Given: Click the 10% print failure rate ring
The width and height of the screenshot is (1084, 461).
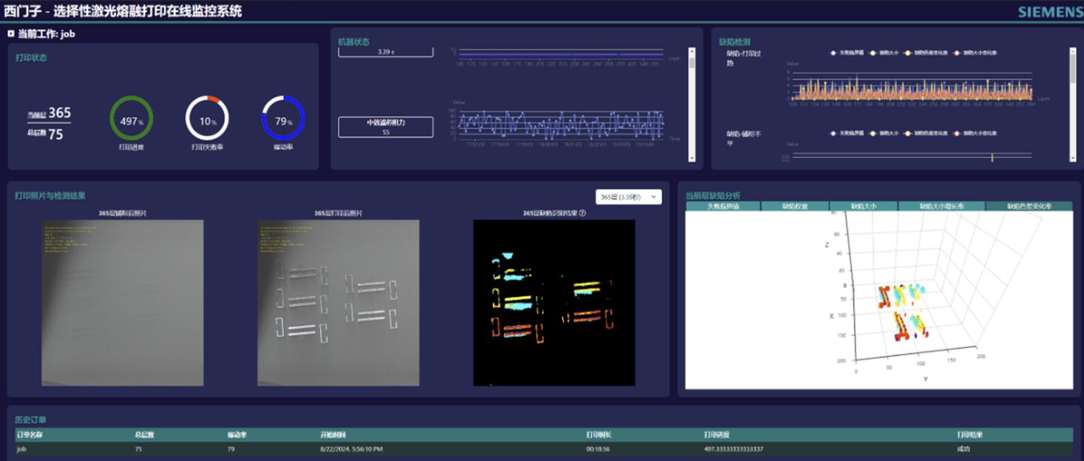Looking at the screenshot, I should coord(207,119).
